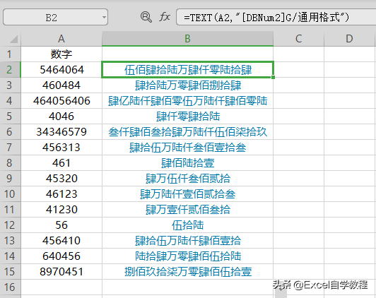Click cell 肆亿陆仟肆佰零伍万陆仟肆佰零陆

tap(187, 101)
